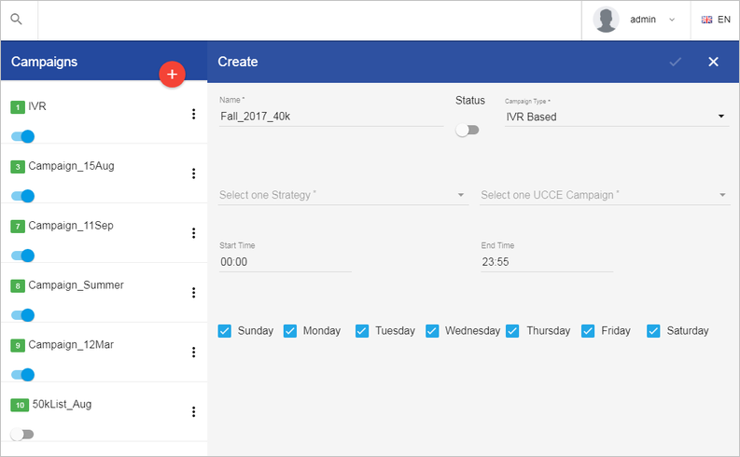Click the Name input field
The height and width of the screenshot is (457, 740).
pos(331,116)
